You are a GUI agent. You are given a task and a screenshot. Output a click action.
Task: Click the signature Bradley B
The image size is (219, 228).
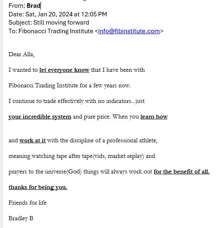click(x=21, y=218)
